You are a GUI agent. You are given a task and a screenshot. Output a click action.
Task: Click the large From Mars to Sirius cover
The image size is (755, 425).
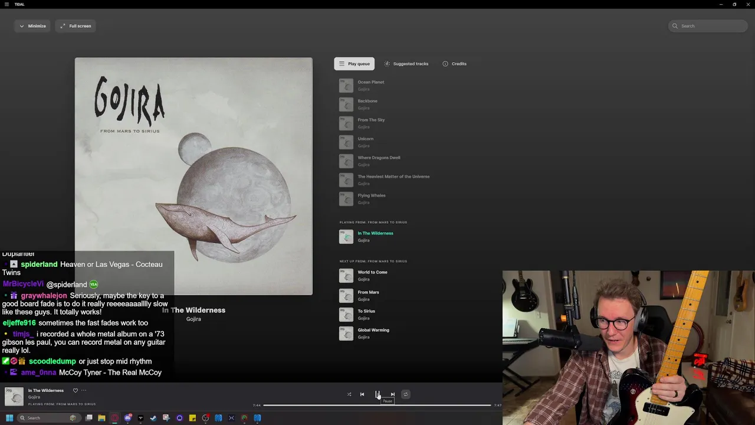193,176
